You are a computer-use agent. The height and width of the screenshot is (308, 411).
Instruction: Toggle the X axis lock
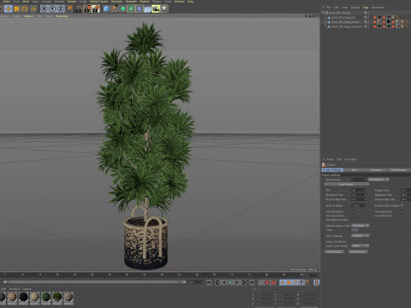(44, 9)
